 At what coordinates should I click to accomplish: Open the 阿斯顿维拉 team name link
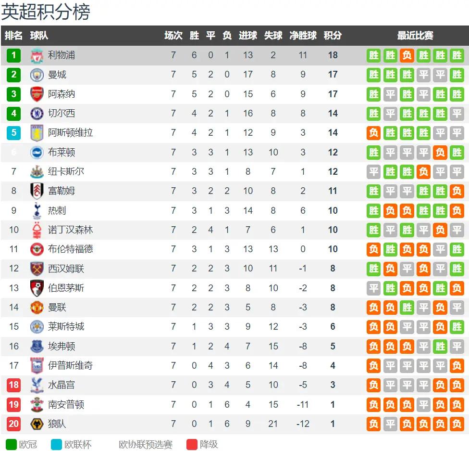coord(71,133)
